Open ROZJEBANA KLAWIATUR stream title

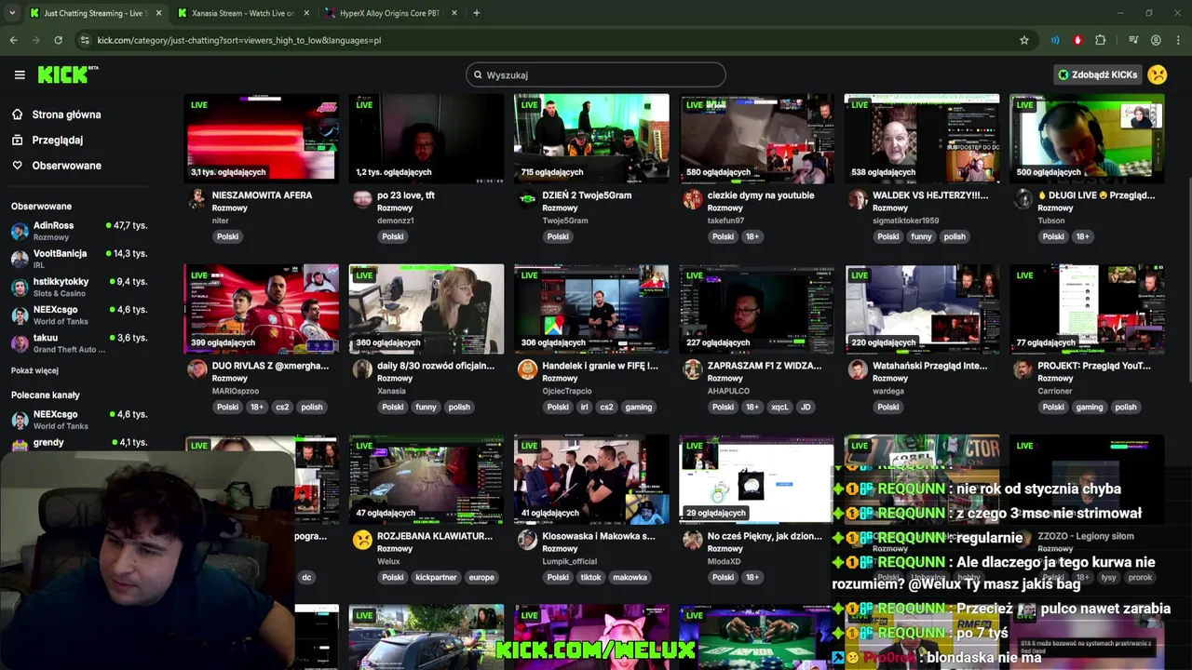435,536
